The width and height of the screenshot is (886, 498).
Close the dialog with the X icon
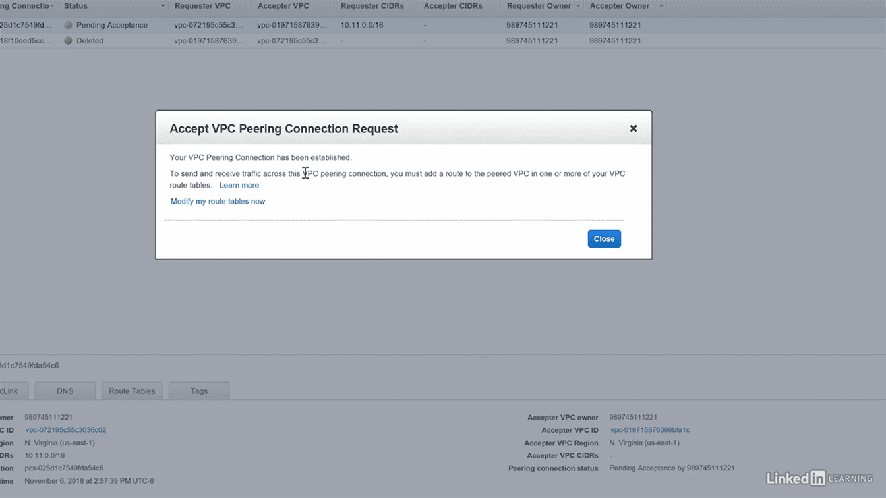click(x=633, y=128)
